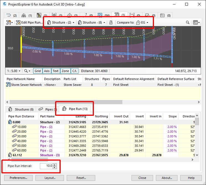Open the end Structure - (8) dropdown

tap(92, 22)
